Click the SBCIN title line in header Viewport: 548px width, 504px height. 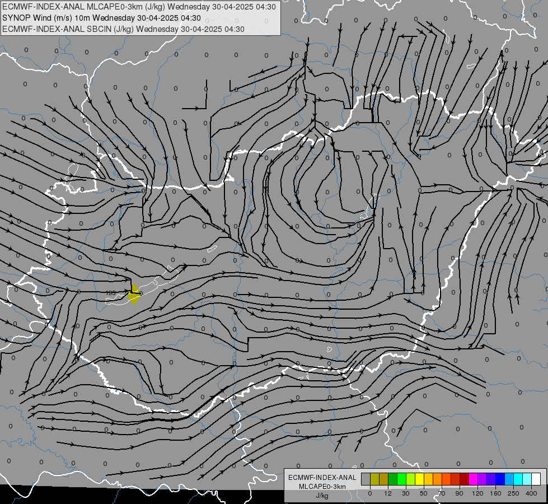123,29
